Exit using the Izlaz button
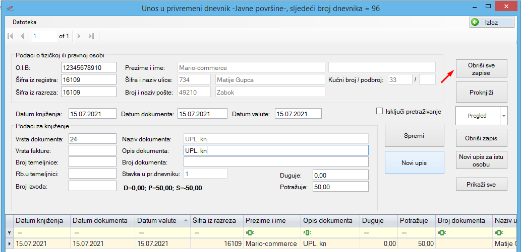This screenshot has height=252, width=521. (492, 22)
